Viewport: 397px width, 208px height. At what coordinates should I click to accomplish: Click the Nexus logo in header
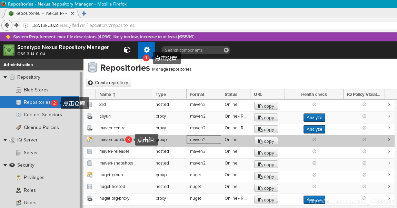tap(9, 50)
